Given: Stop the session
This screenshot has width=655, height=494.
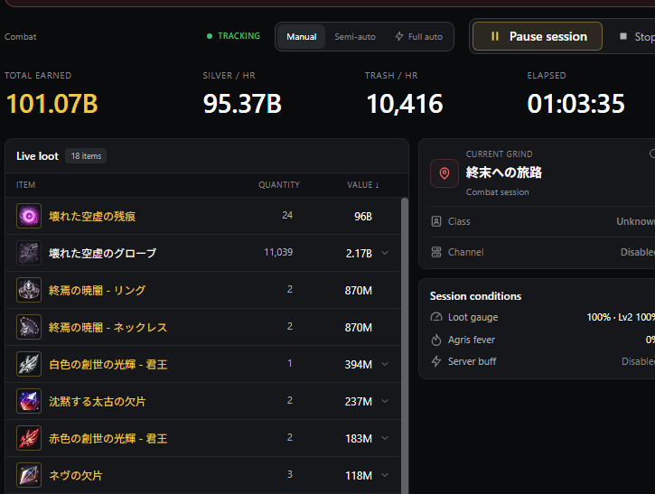Looking at the screenshot, I should [x=637, y=37].
